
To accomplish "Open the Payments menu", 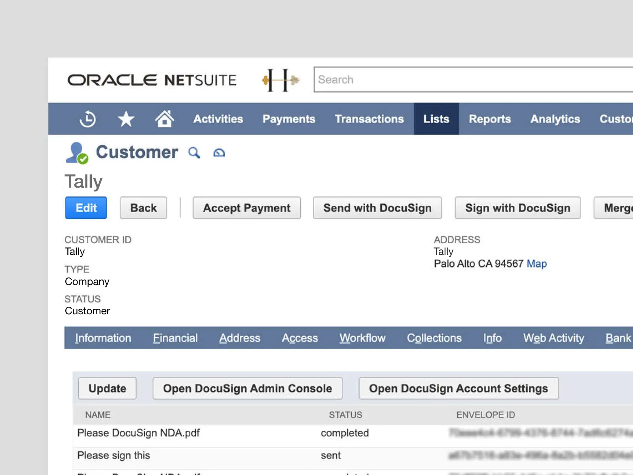I will 289,119.
